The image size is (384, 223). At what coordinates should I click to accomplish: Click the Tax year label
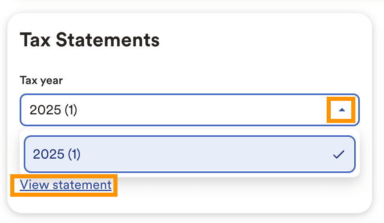41,80
